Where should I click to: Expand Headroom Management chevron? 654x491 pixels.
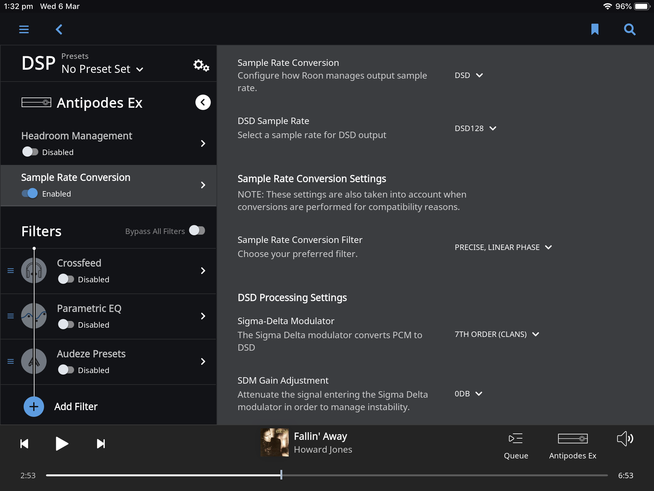203,143
